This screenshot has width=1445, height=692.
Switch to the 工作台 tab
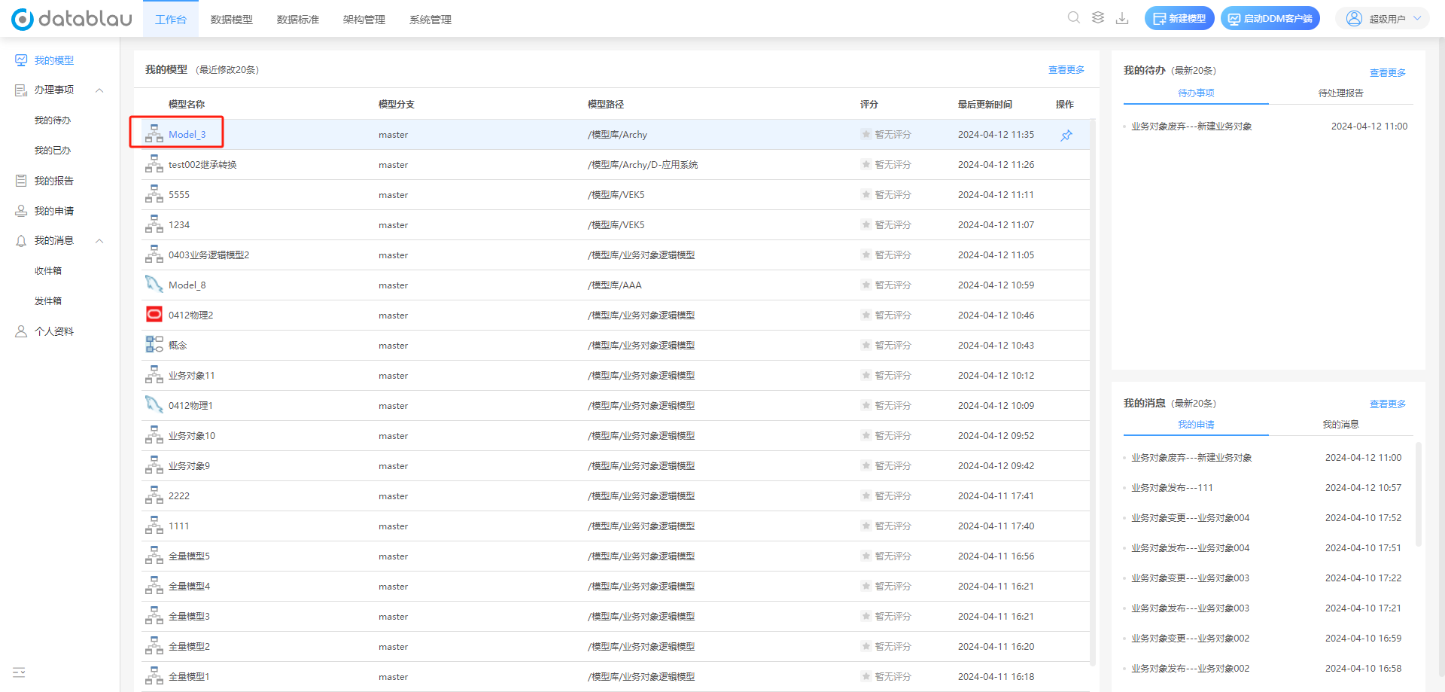click(x=171, y=20)
